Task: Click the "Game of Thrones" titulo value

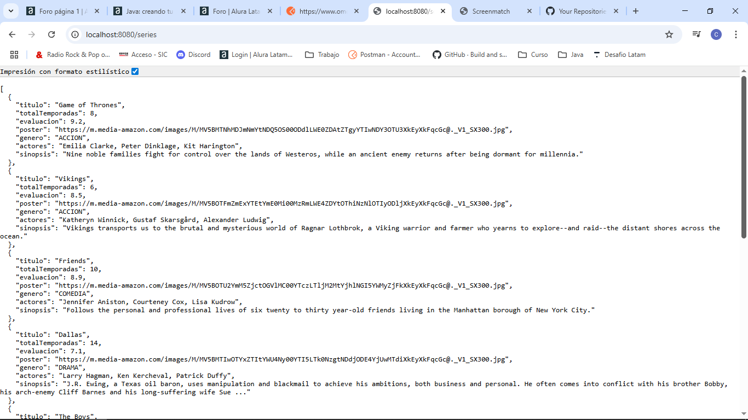Action: click(90, 105)
